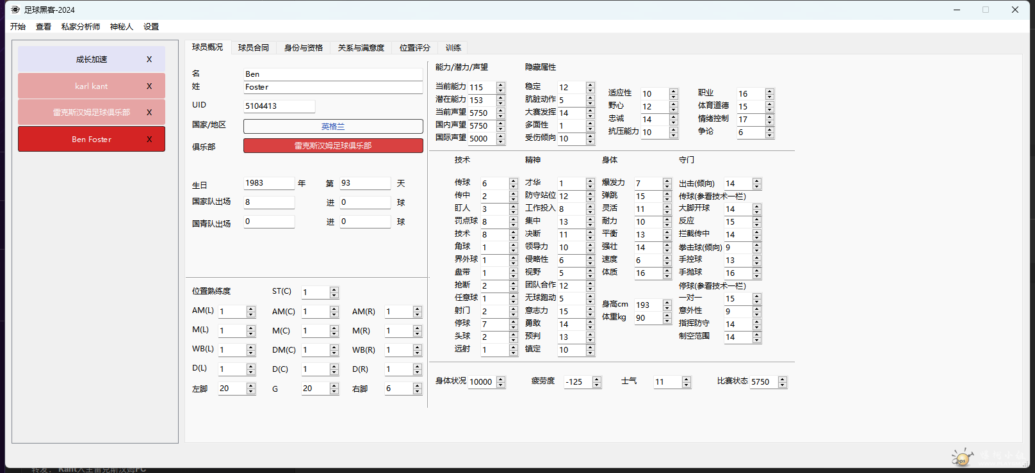
Task: Click the 左脚 spinner arrows
Action: tap(251, 388)
